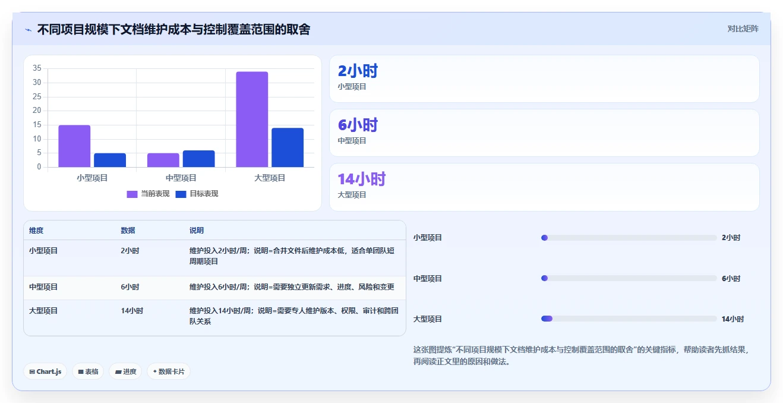The image size is (783, 403).
Task: Click 大型项目 label beside progress bar
Action: 428,319
